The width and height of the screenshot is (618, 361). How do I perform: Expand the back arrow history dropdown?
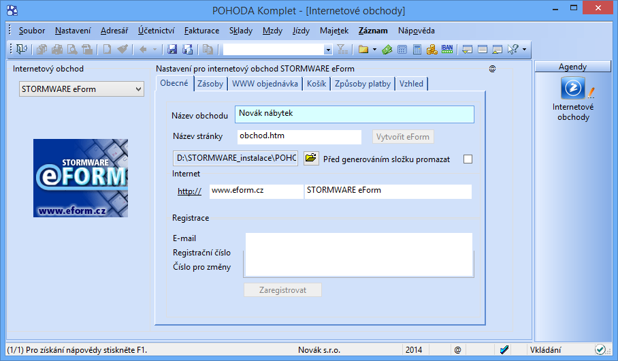[154, 49]
